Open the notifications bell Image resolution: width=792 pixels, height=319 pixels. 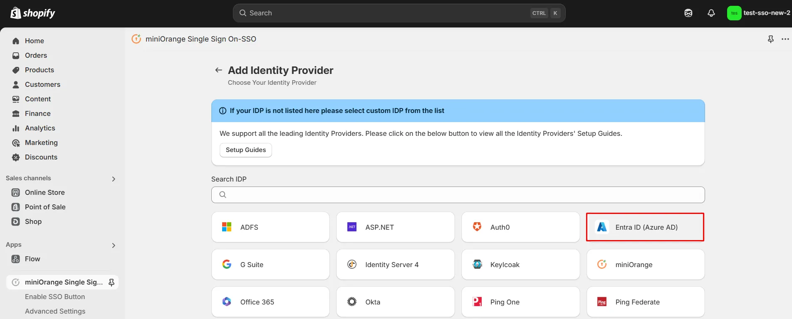point(711,13)
